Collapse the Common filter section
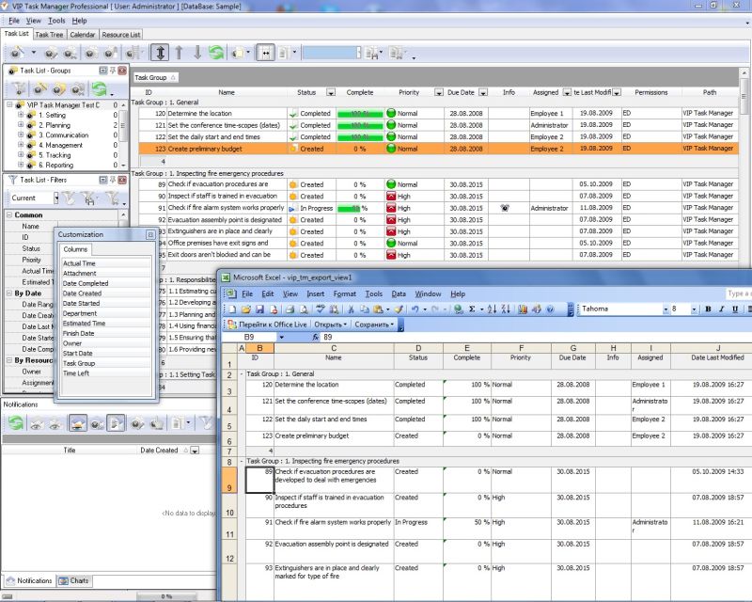752x602 pixels. click(9, 215)
